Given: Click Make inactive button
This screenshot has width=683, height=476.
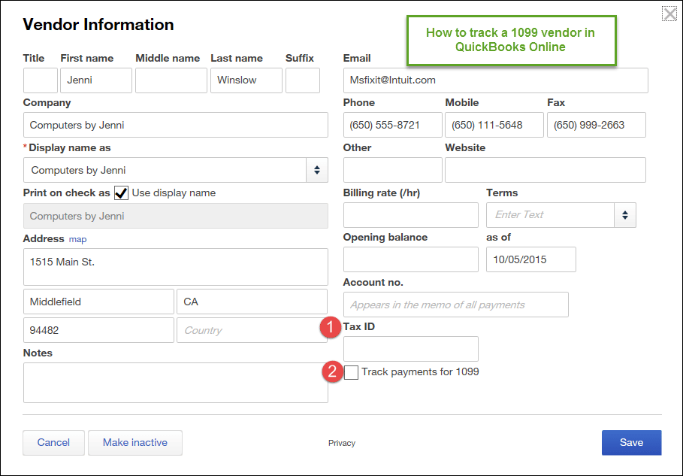Looking at the screenshot, I should (x=135, y=442).
